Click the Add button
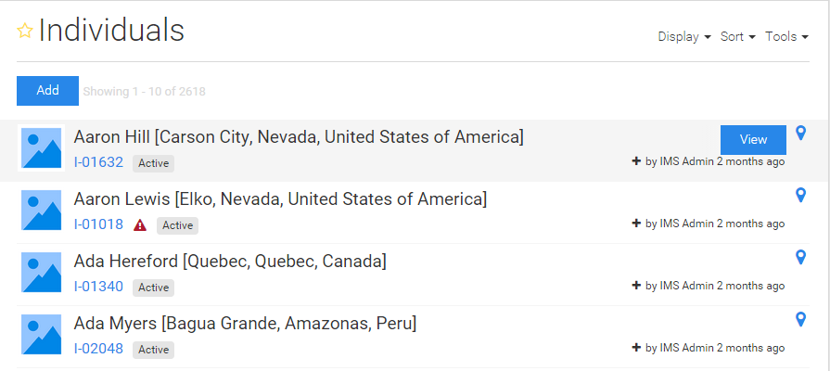The width and height of the screenshot is (830, 371). [47, 91]
